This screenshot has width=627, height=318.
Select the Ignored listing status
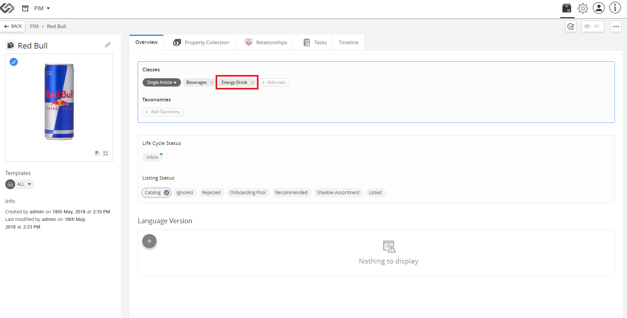tap(185, 193)
